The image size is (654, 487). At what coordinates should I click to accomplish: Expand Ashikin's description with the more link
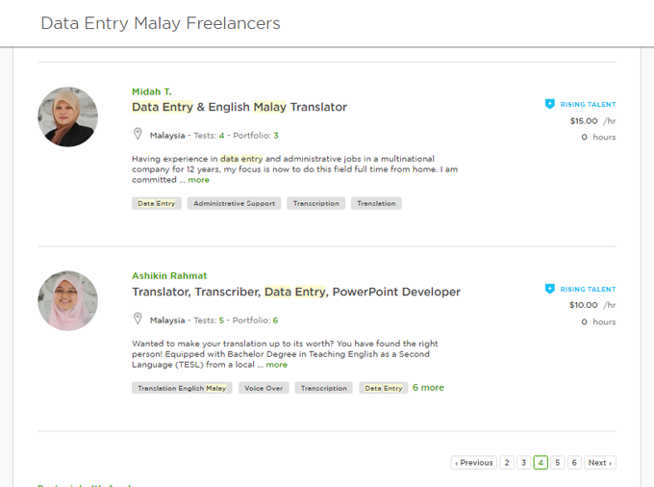point(277,365)
